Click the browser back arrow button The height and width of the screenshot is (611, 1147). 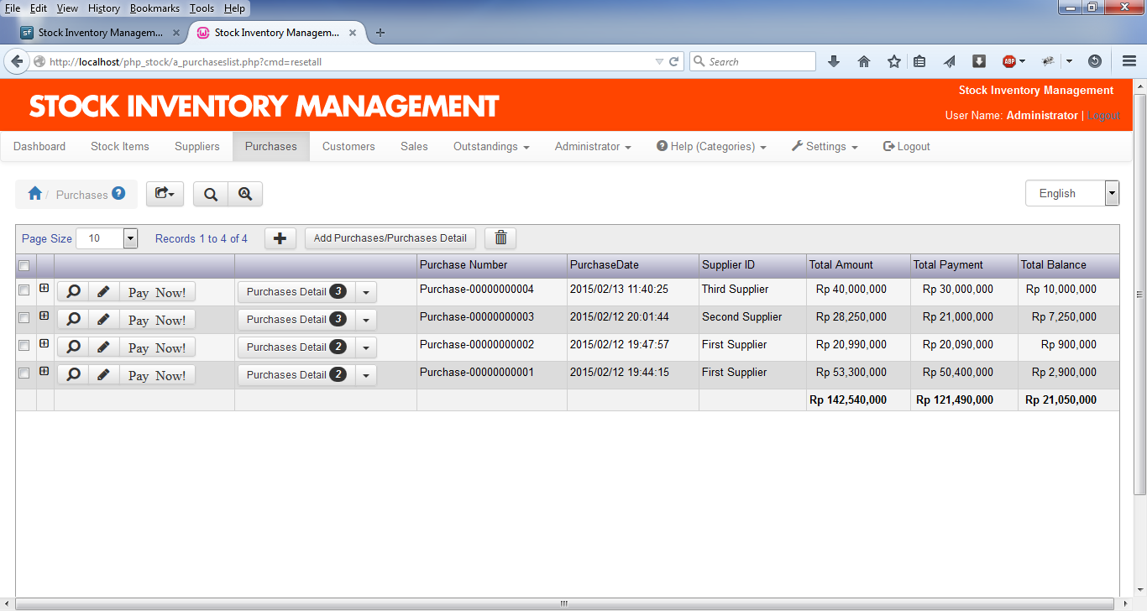coord(17,61)
